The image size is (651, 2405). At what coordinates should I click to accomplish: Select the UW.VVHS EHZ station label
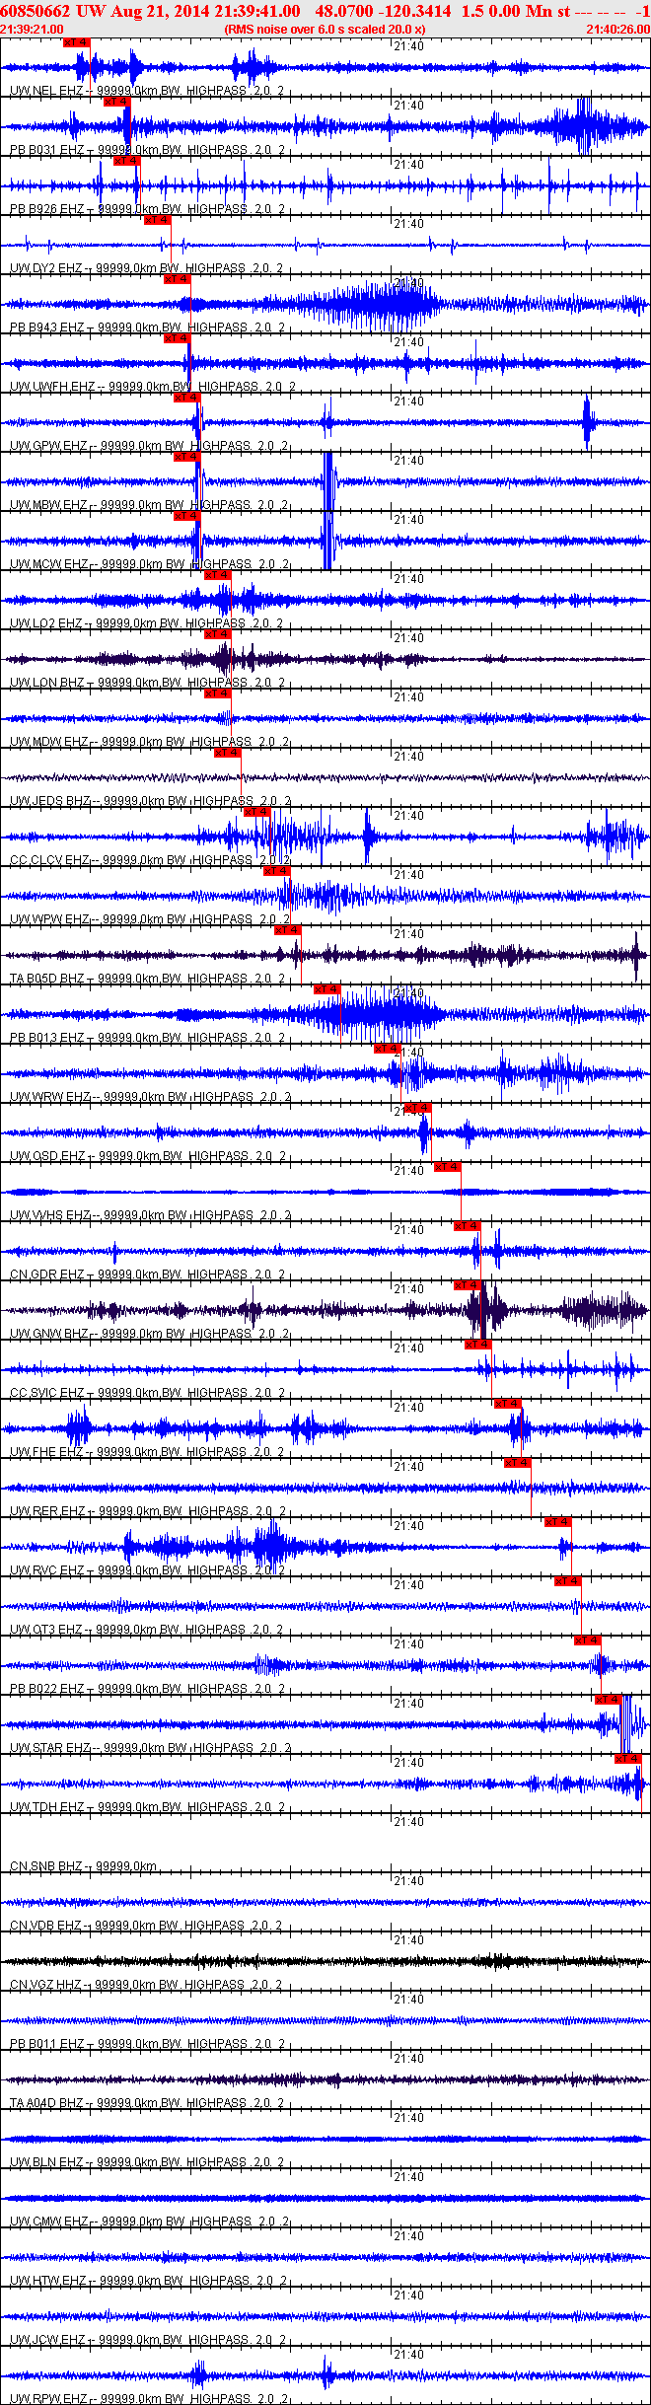click(50, 1215)
